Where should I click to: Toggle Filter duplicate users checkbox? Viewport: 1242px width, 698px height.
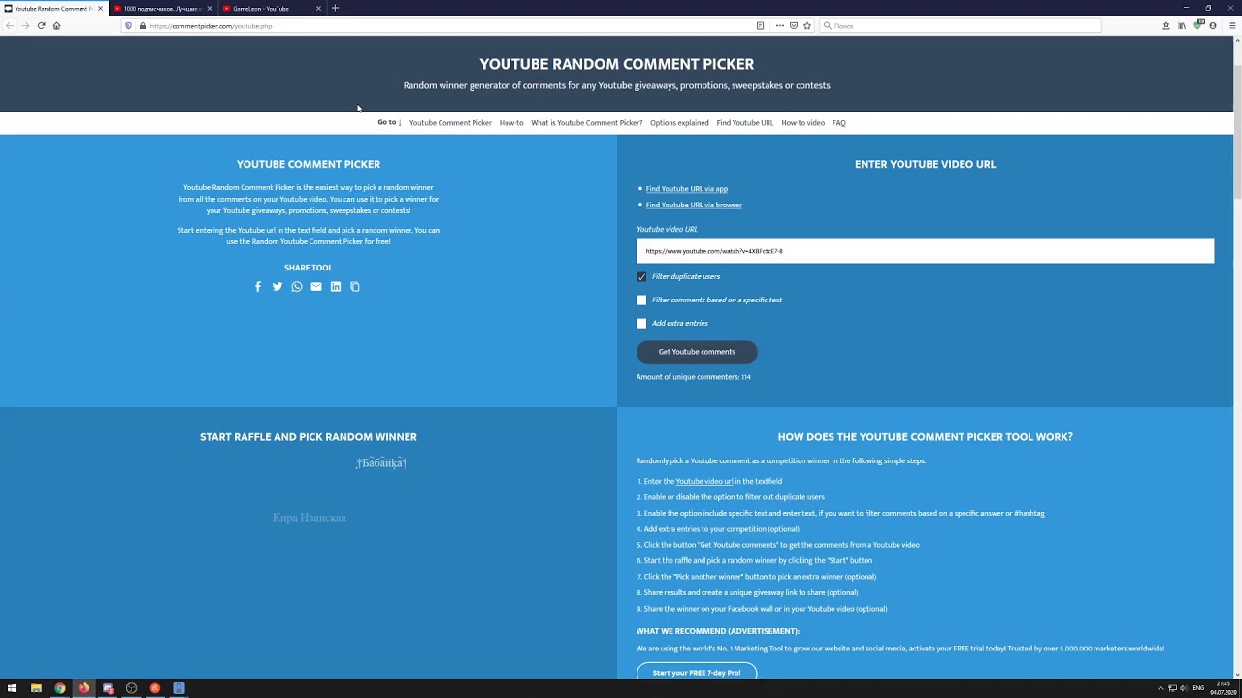coord(641,277)
